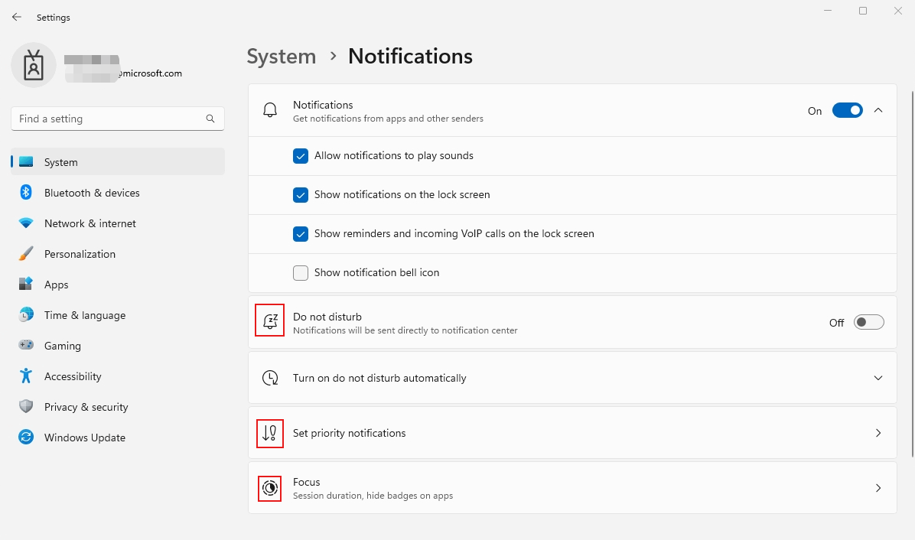Screen dimensions: 915x540
Task: Click the Set priority notifications icon
Action: click(x=269, y=432)
